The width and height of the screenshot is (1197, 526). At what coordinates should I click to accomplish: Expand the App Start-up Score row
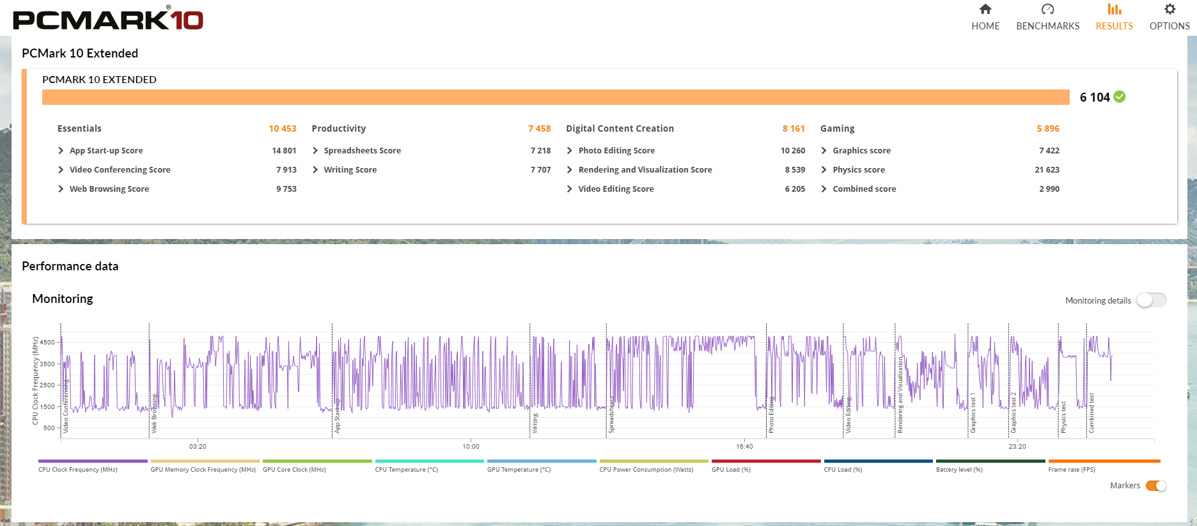coord(61,151)
